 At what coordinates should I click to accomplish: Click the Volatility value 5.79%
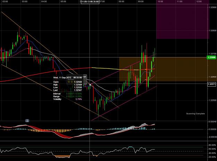tap(78, 99)
